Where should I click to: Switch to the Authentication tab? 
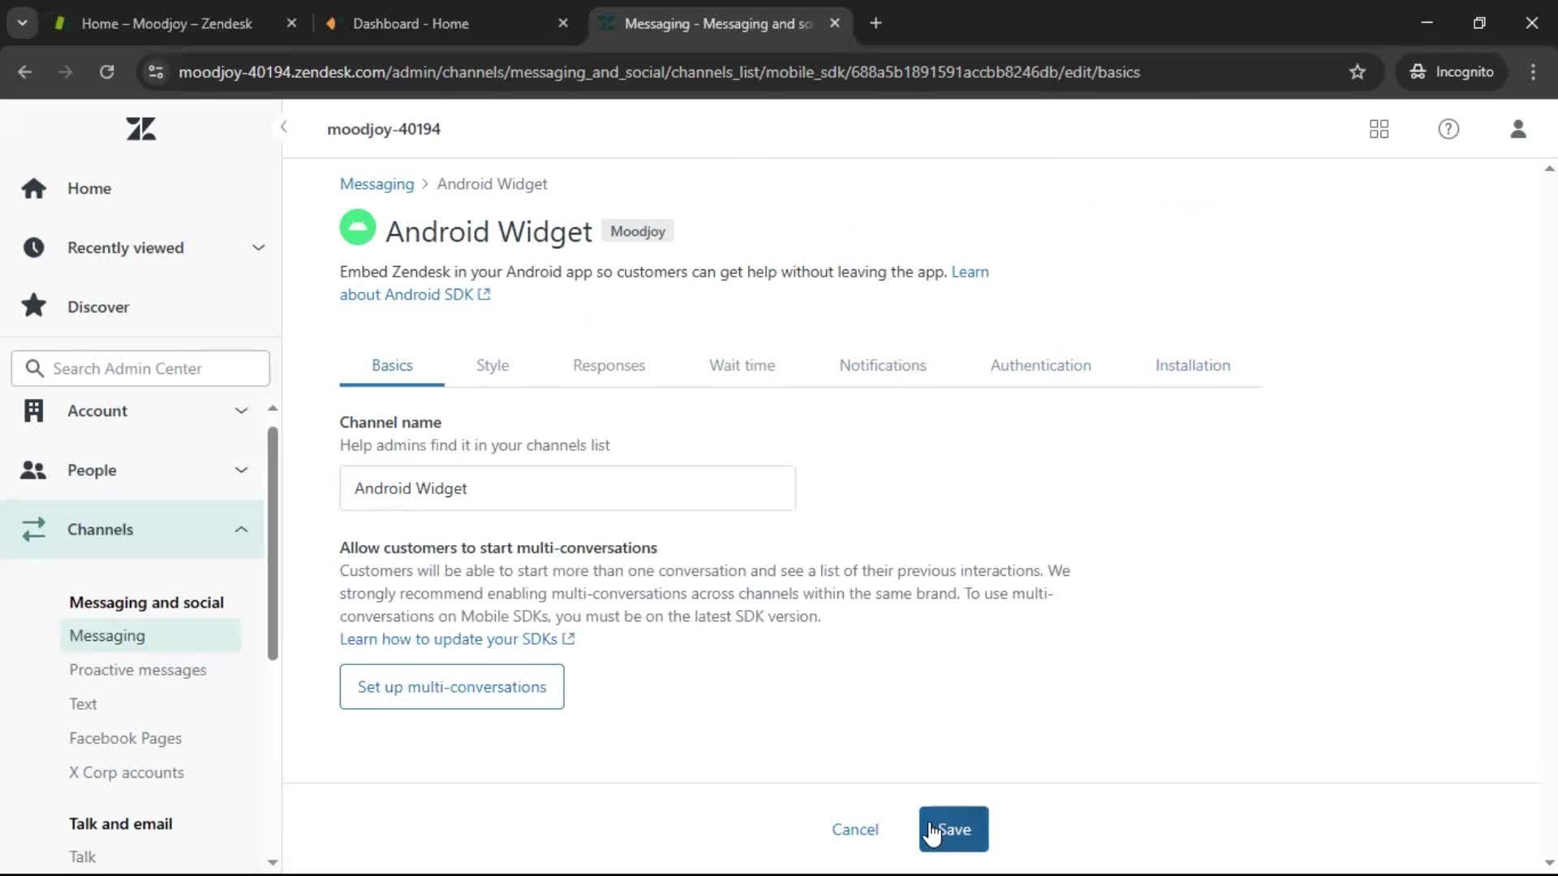click(1040, 366)
